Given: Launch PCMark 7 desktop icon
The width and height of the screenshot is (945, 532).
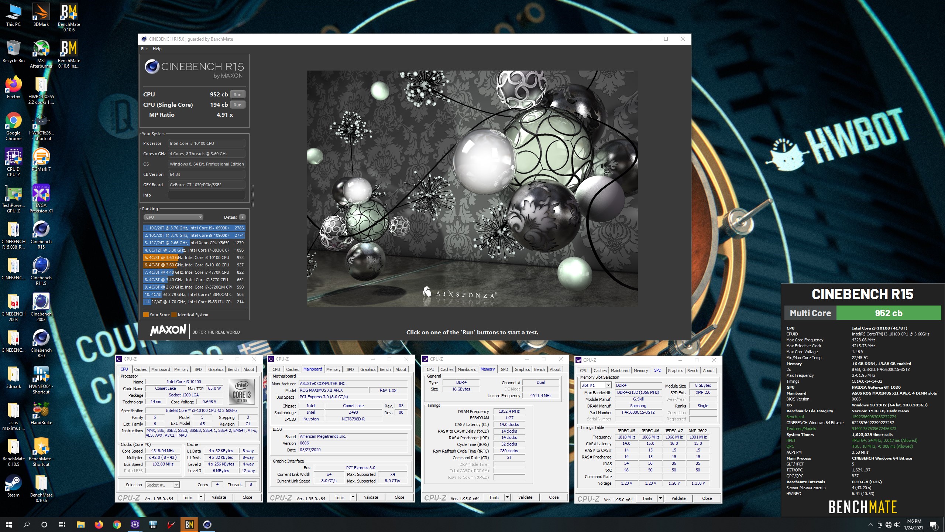Looking at the screenshot, I should pyautogui.click(x=41, y=160).
